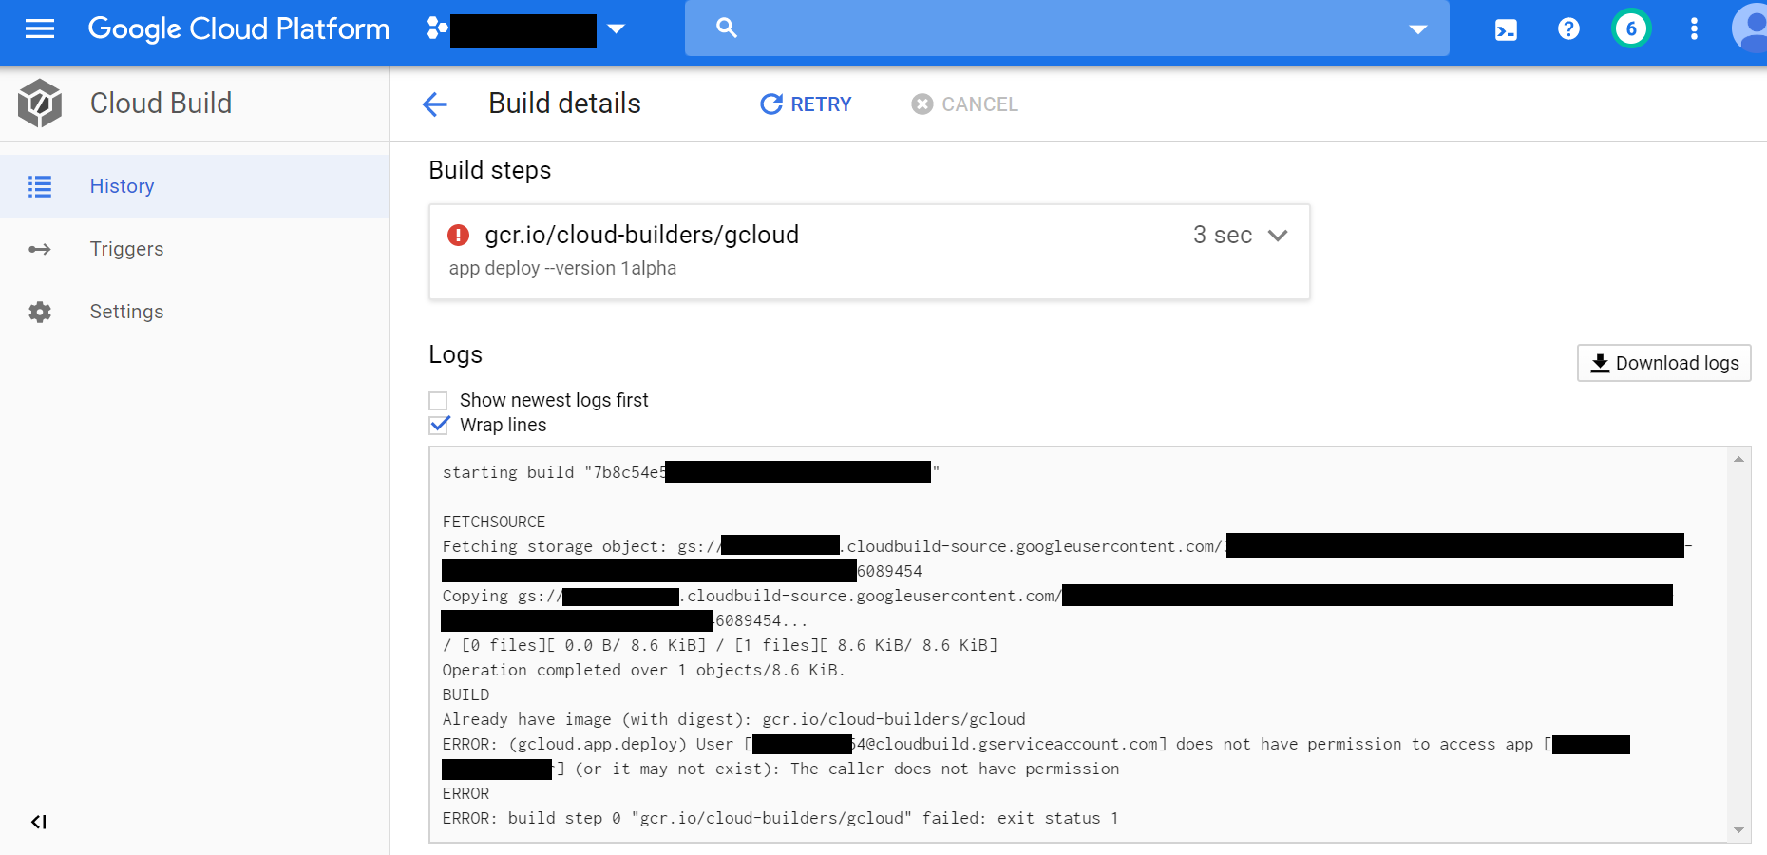Click the 'build step 0 failed' error line
The width and height of the screenshot is (1767, 855).
[780, 818]
